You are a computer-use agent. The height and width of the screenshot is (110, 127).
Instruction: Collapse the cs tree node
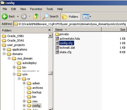tap(19, 79)
